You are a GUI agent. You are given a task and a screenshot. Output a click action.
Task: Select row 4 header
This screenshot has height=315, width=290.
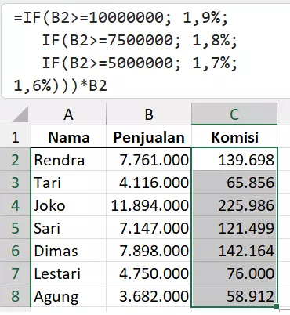[15, 205]
